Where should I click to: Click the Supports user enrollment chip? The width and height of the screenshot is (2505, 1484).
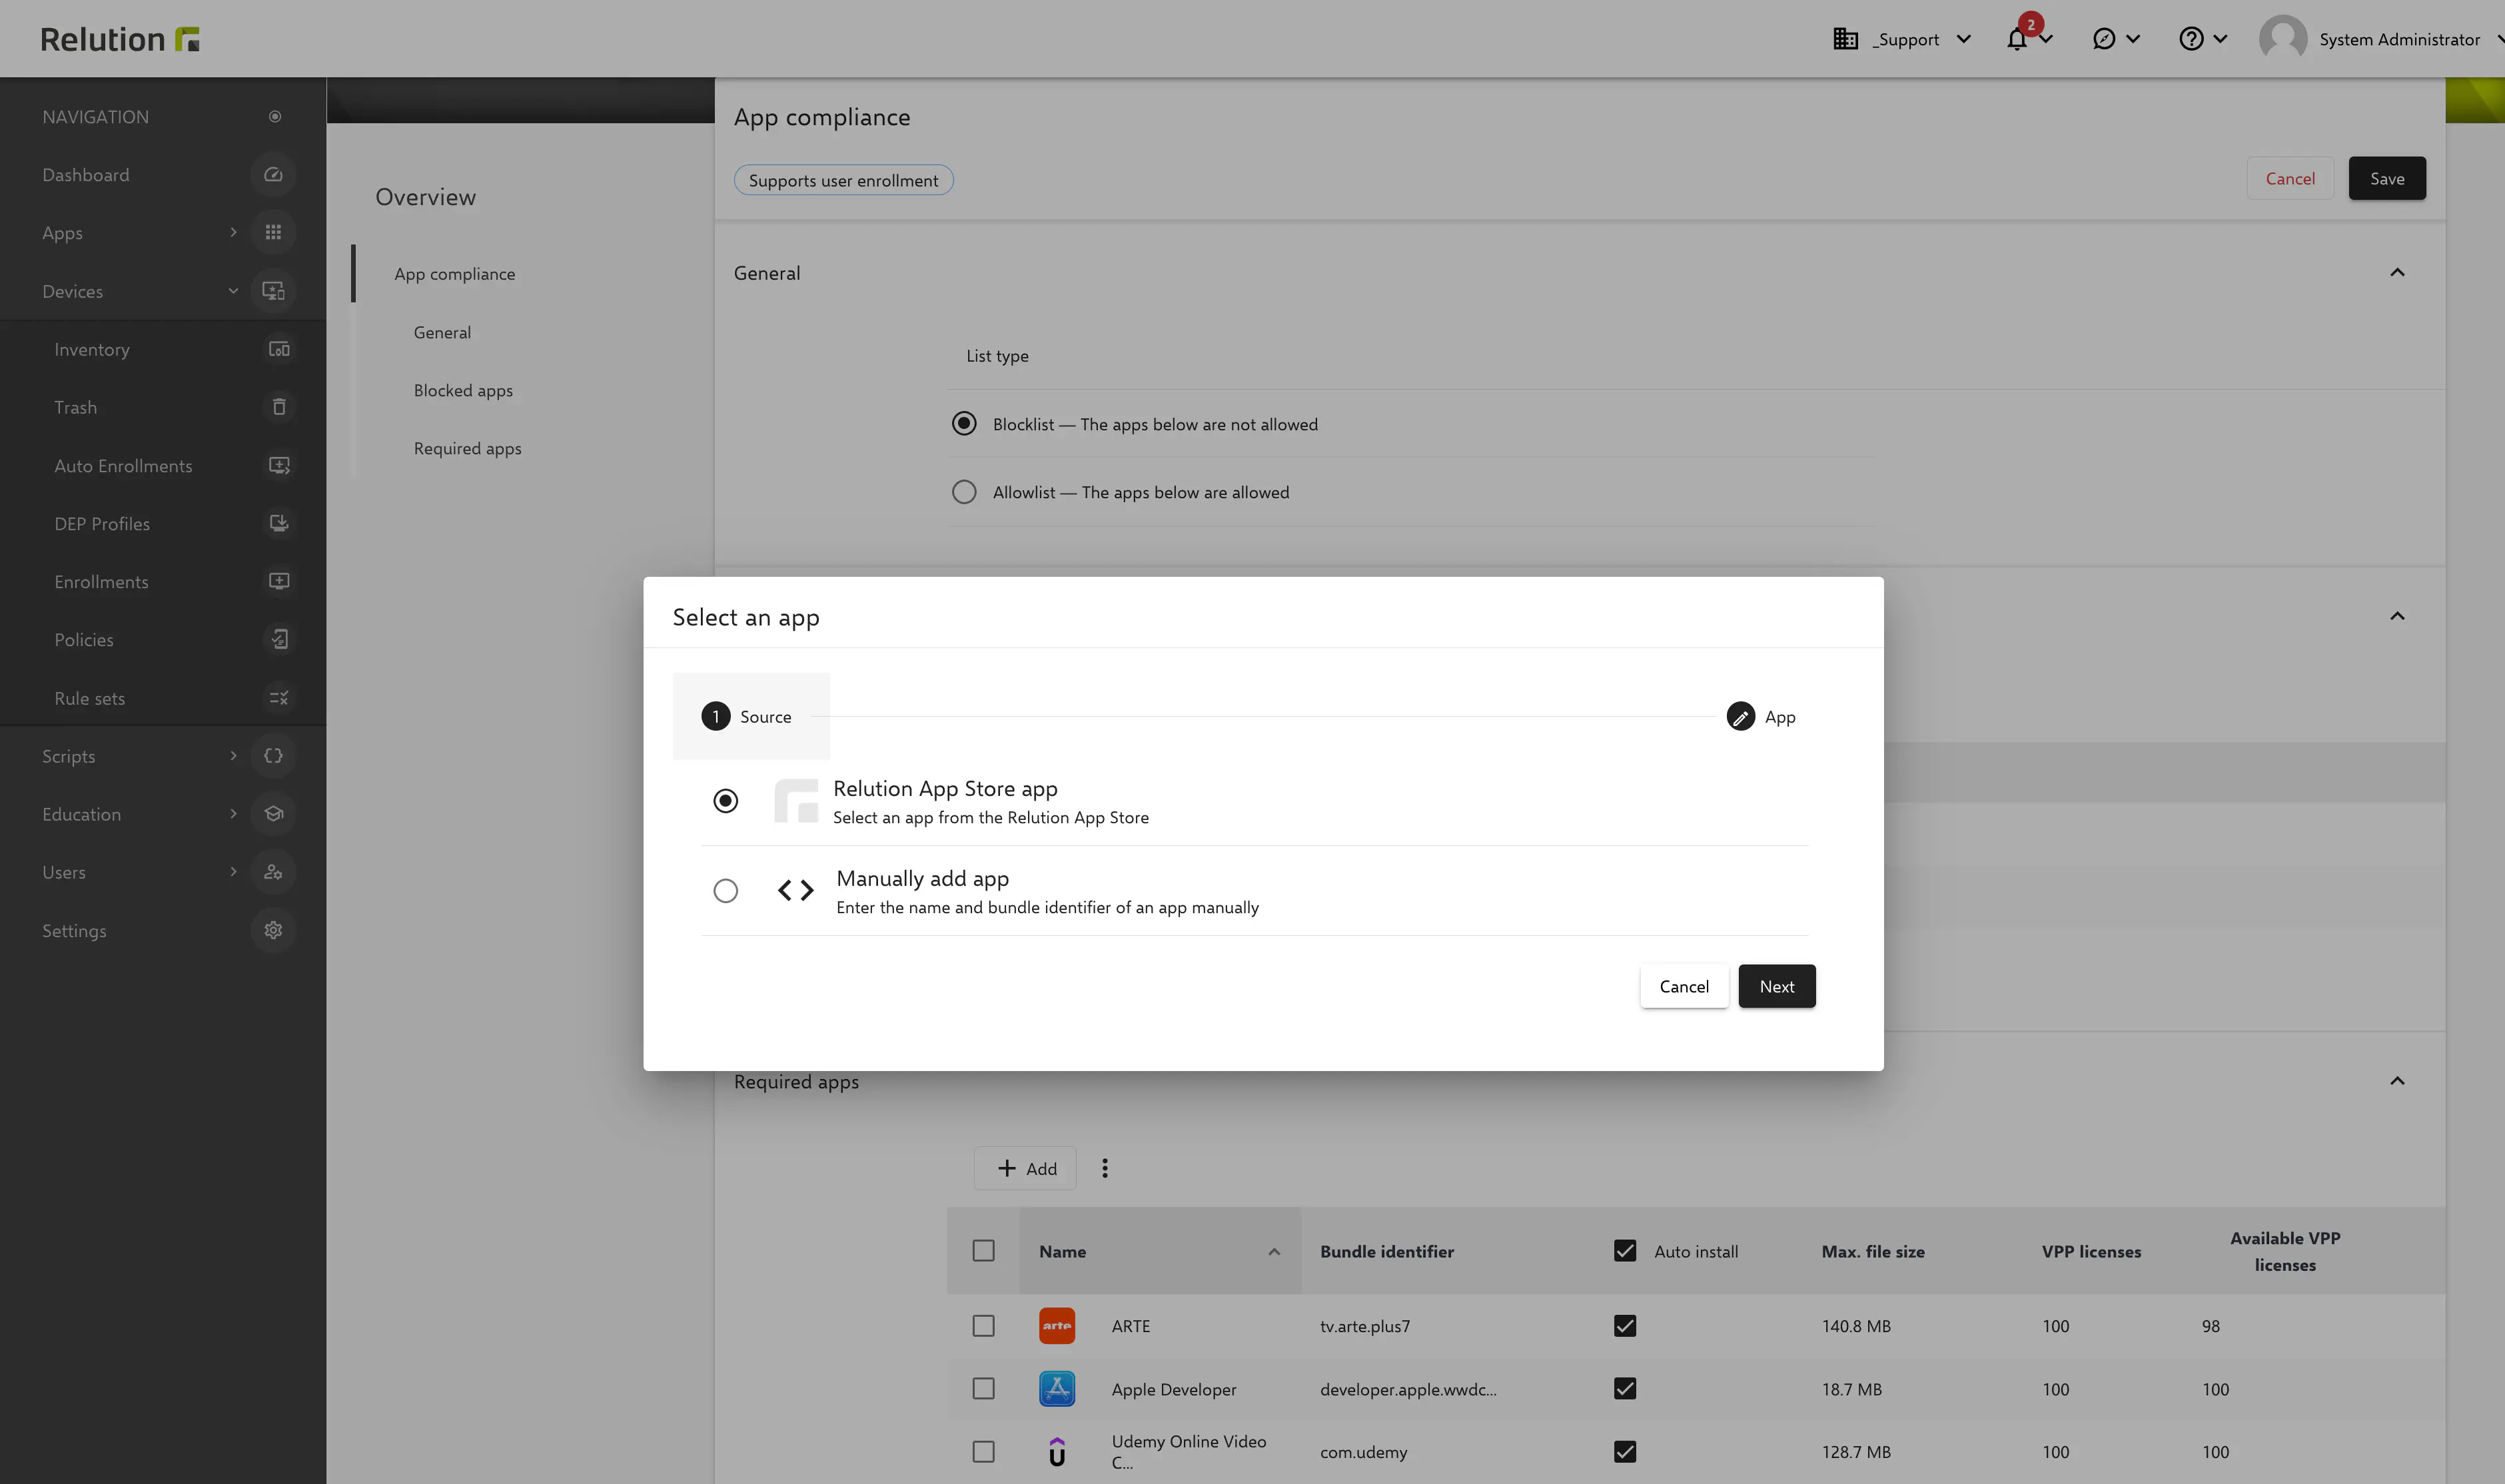coord(843,179)
